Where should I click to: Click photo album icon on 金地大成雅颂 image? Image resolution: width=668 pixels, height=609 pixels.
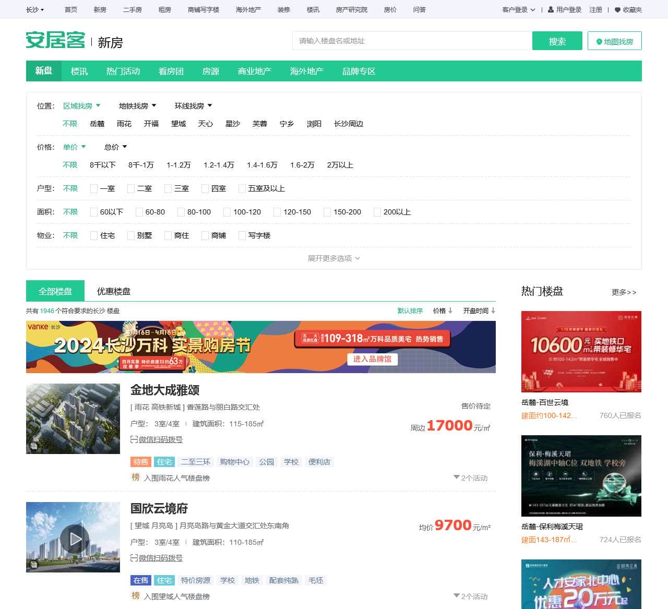34,446
